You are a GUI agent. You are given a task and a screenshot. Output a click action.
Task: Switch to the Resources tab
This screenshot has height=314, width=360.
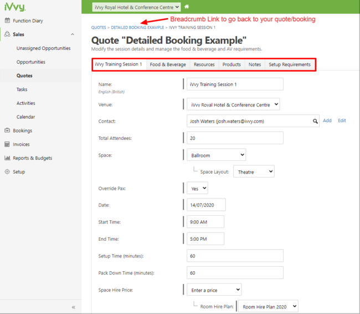point(204,64)
